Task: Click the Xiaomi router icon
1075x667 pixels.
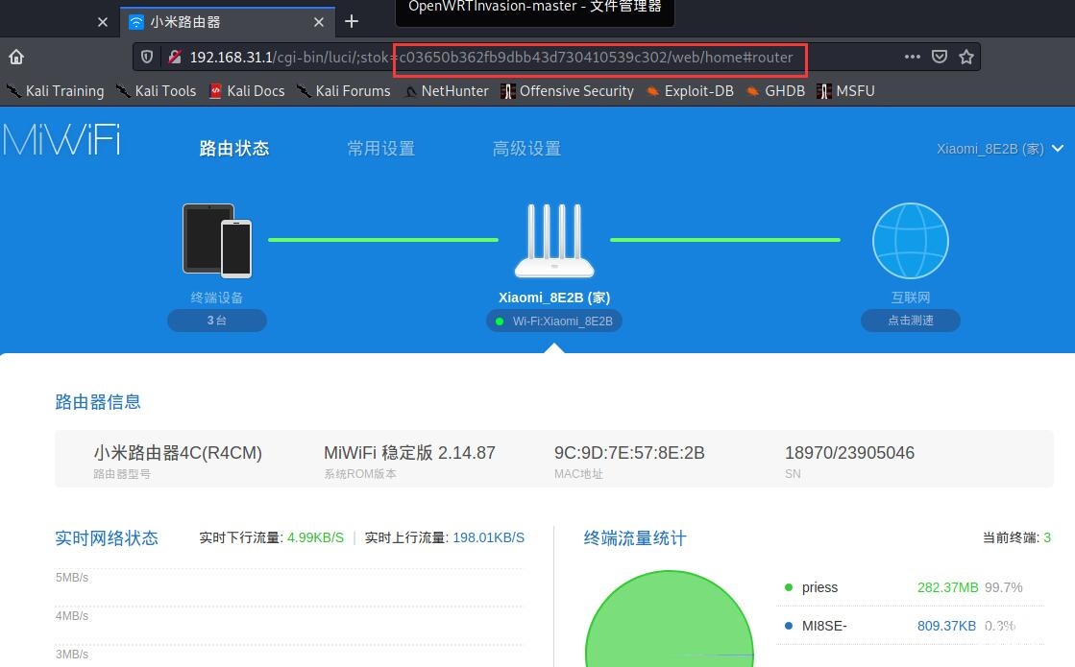Action: coord(554,240)
